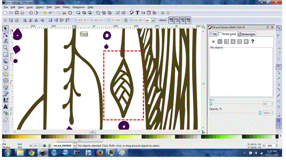The height and width of the screenshot is (160, 286).
Task: Toggle the width-height lock icon
Action: (x=126, y=20)
